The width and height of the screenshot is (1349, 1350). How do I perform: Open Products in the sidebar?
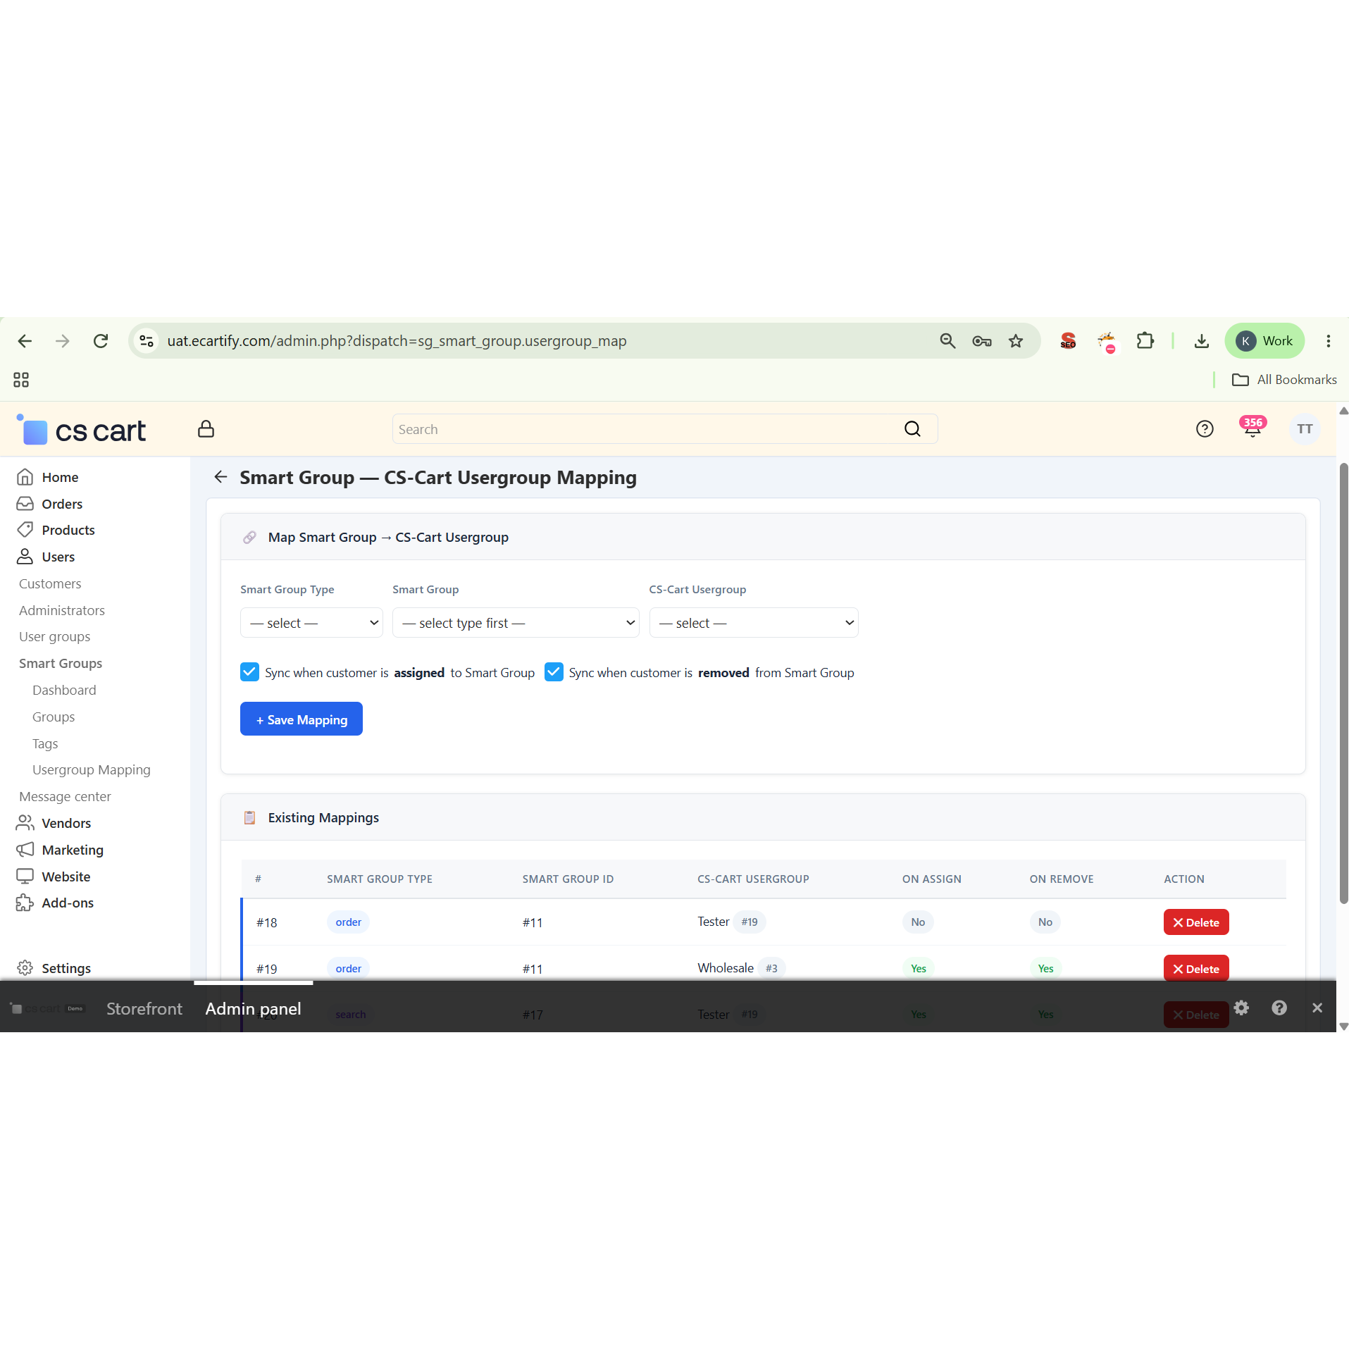68,530
